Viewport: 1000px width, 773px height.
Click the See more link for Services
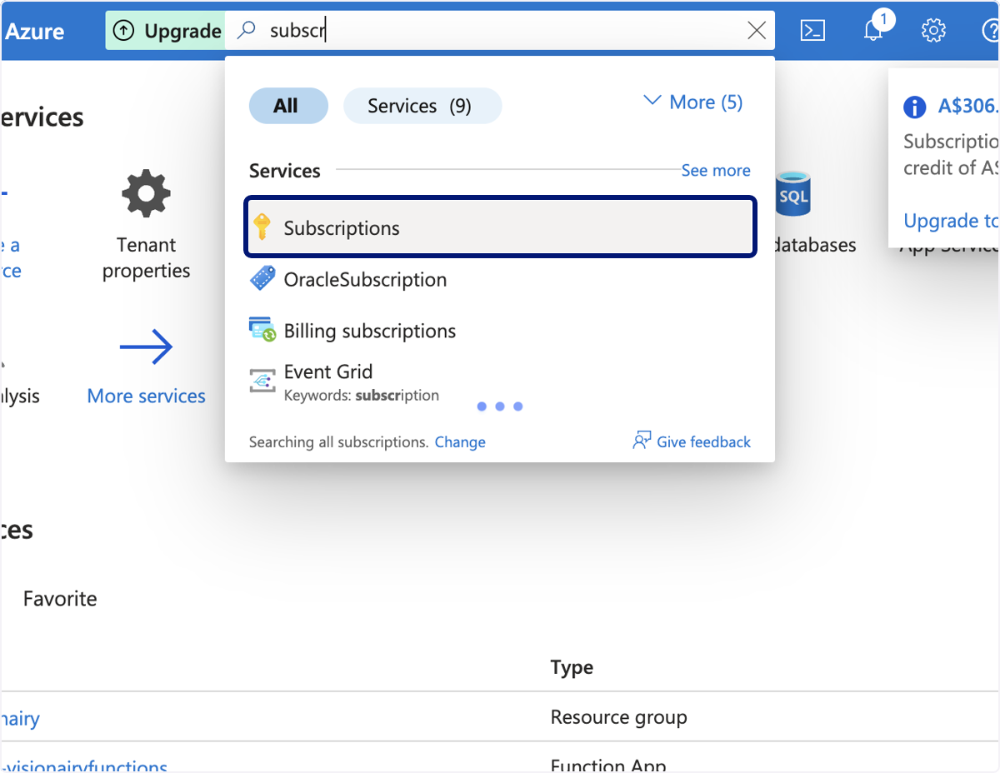(x=716, y=170)
